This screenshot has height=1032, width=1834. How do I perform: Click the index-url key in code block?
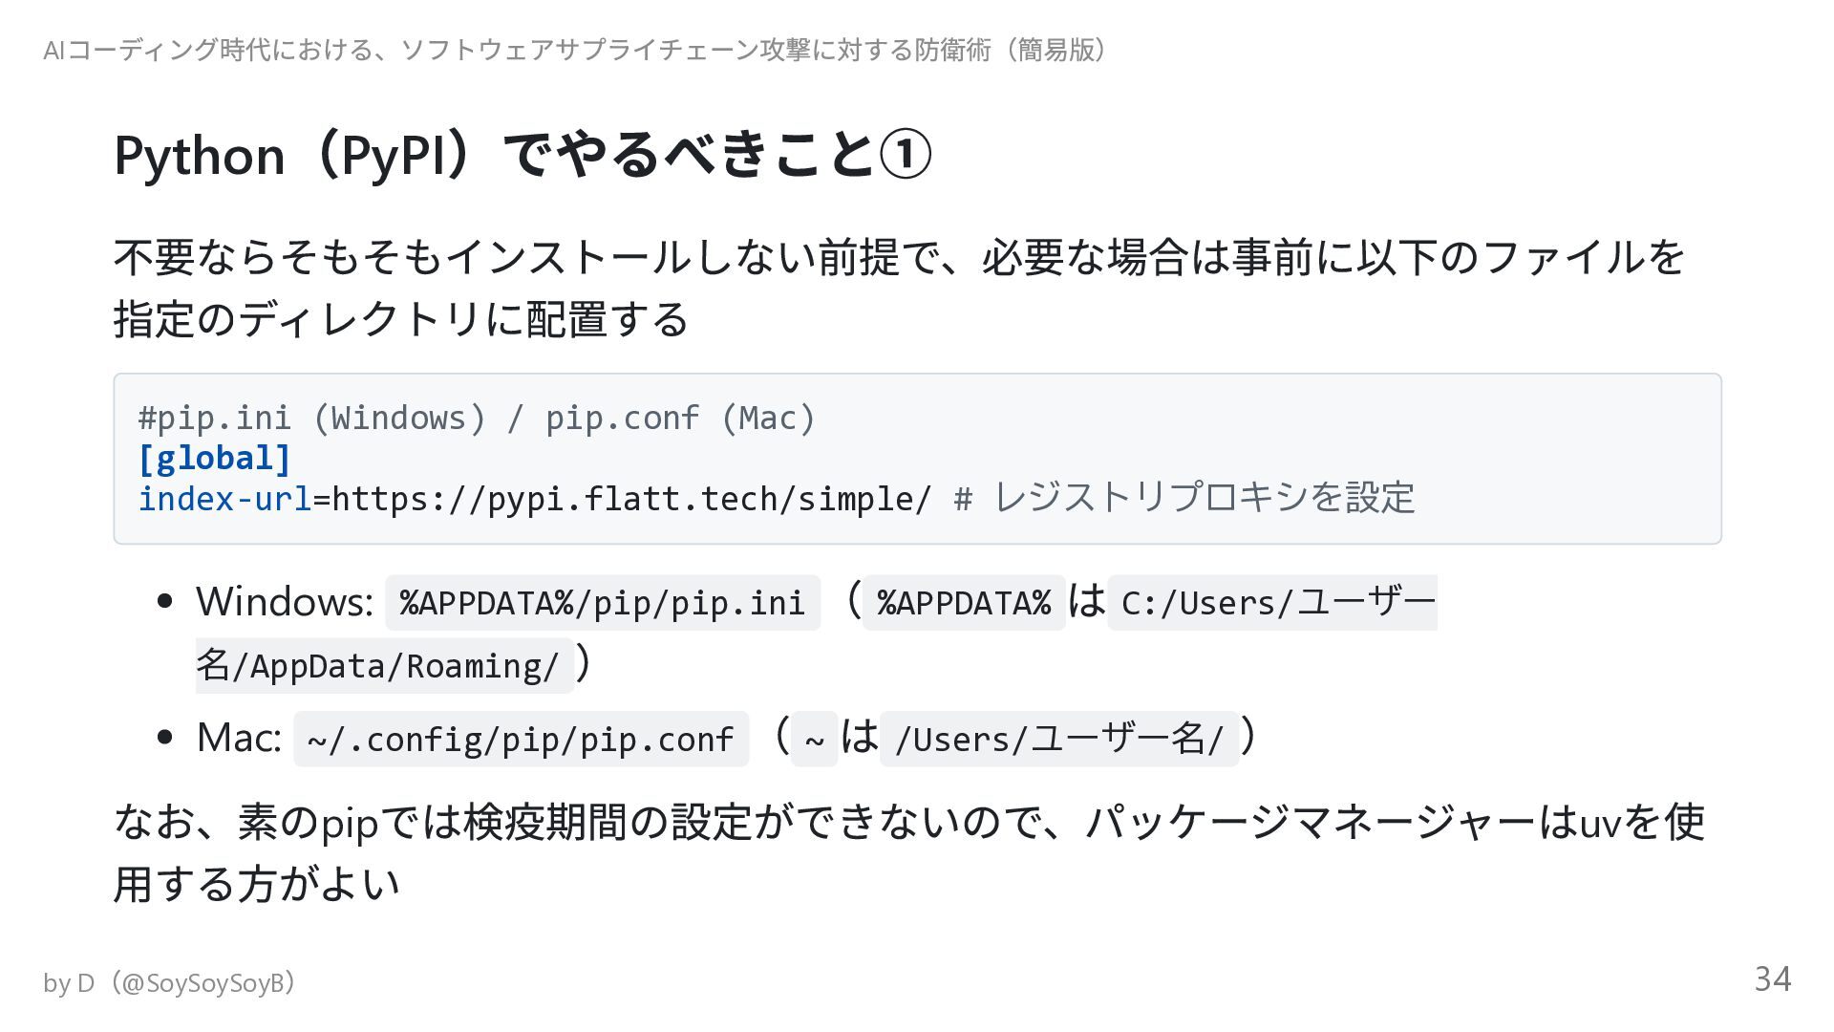pyautogui.click(x=225, y=499)
